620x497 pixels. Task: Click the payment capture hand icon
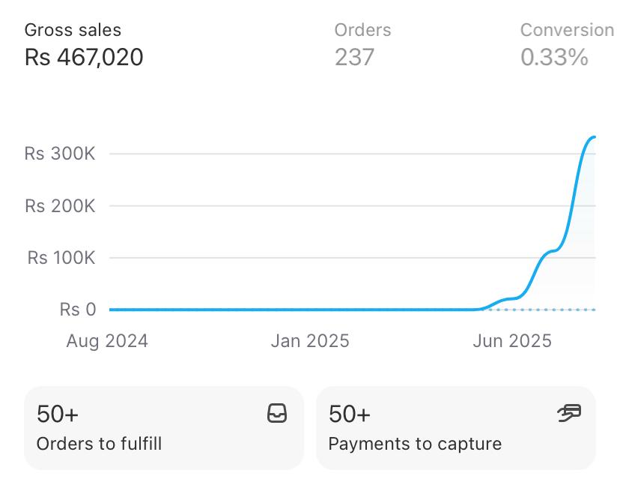click(569, 413)
